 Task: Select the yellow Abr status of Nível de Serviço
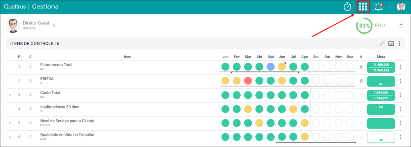259,123
